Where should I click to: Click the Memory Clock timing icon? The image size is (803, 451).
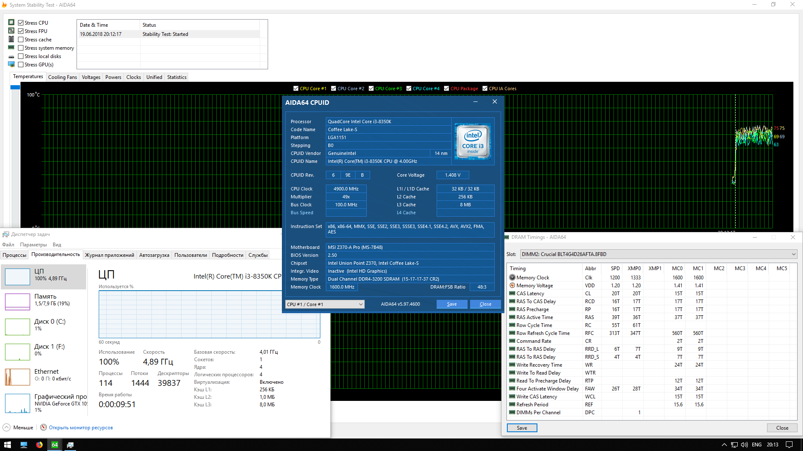pos(512,277)
